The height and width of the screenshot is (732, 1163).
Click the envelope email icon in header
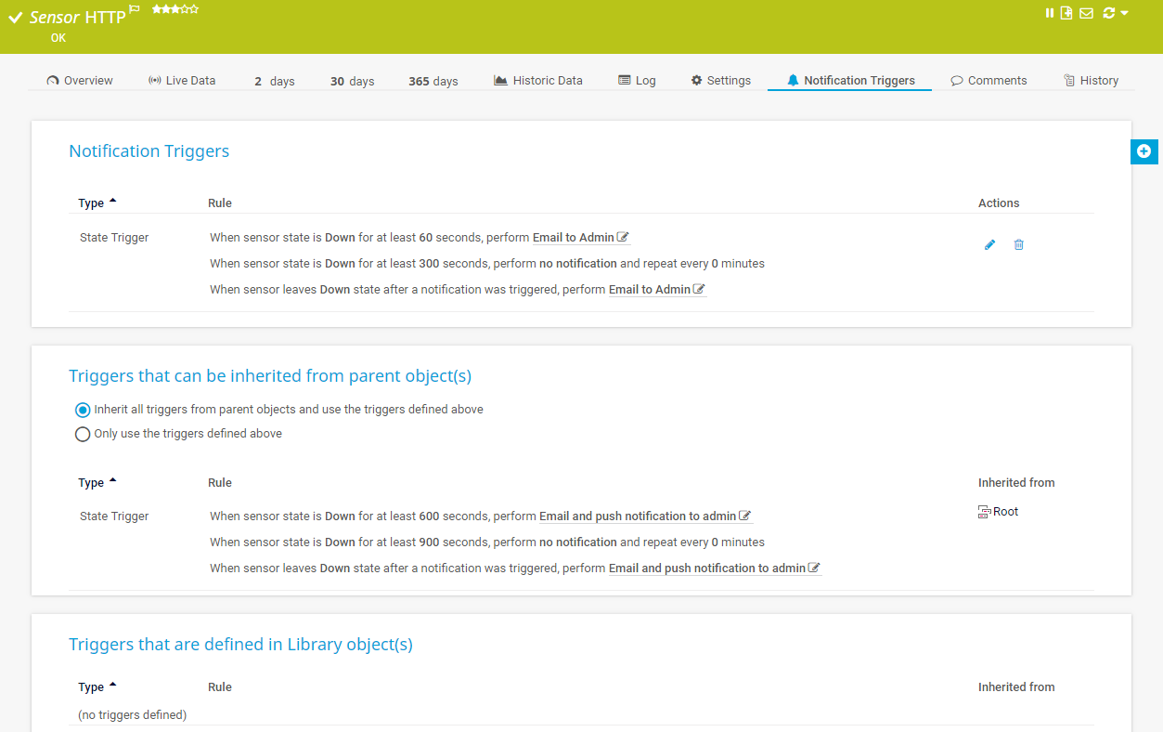point(1086,13)
